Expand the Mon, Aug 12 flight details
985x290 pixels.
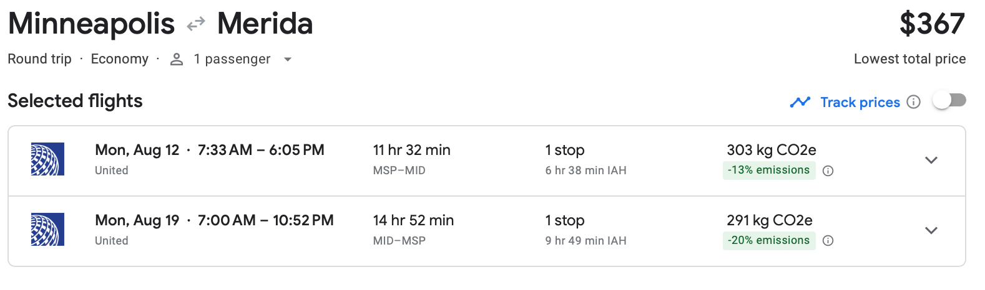pyautogui.click(x=931, y=160)
